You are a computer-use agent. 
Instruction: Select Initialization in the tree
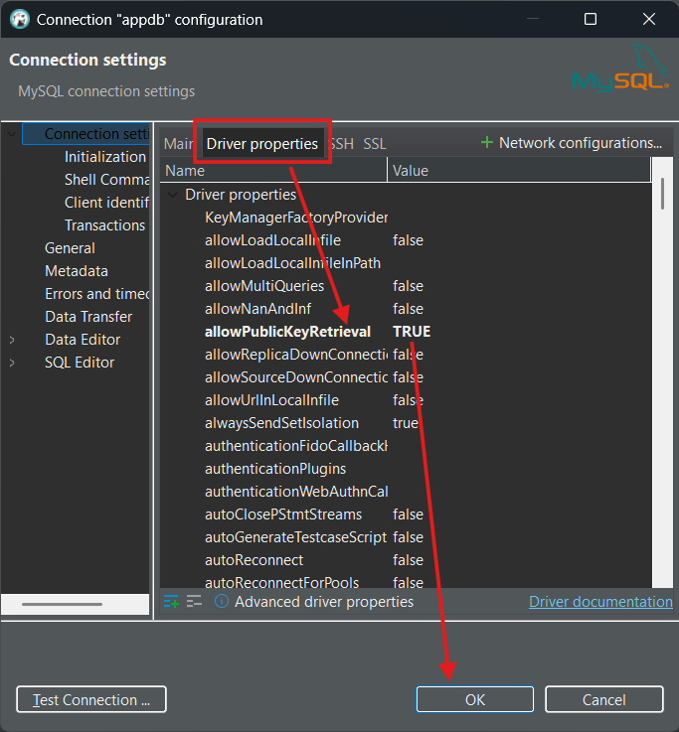(105, 157)
